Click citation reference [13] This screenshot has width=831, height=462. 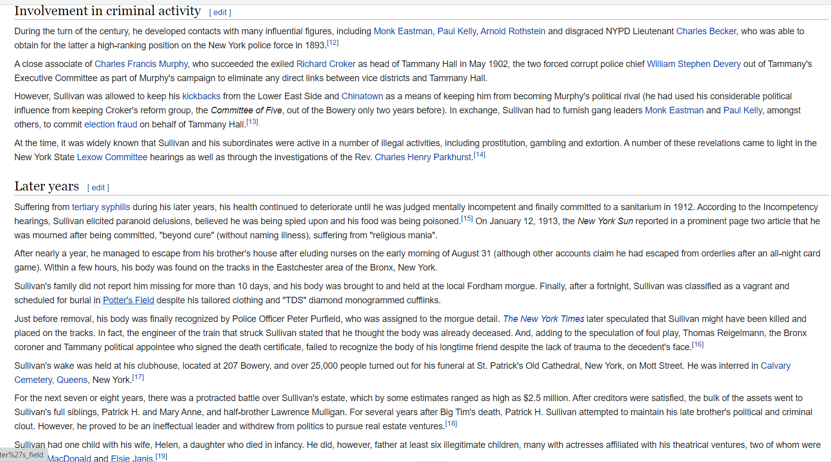(252, 122)
